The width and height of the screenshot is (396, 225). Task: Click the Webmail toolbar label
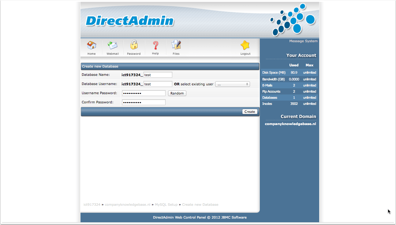113,54
